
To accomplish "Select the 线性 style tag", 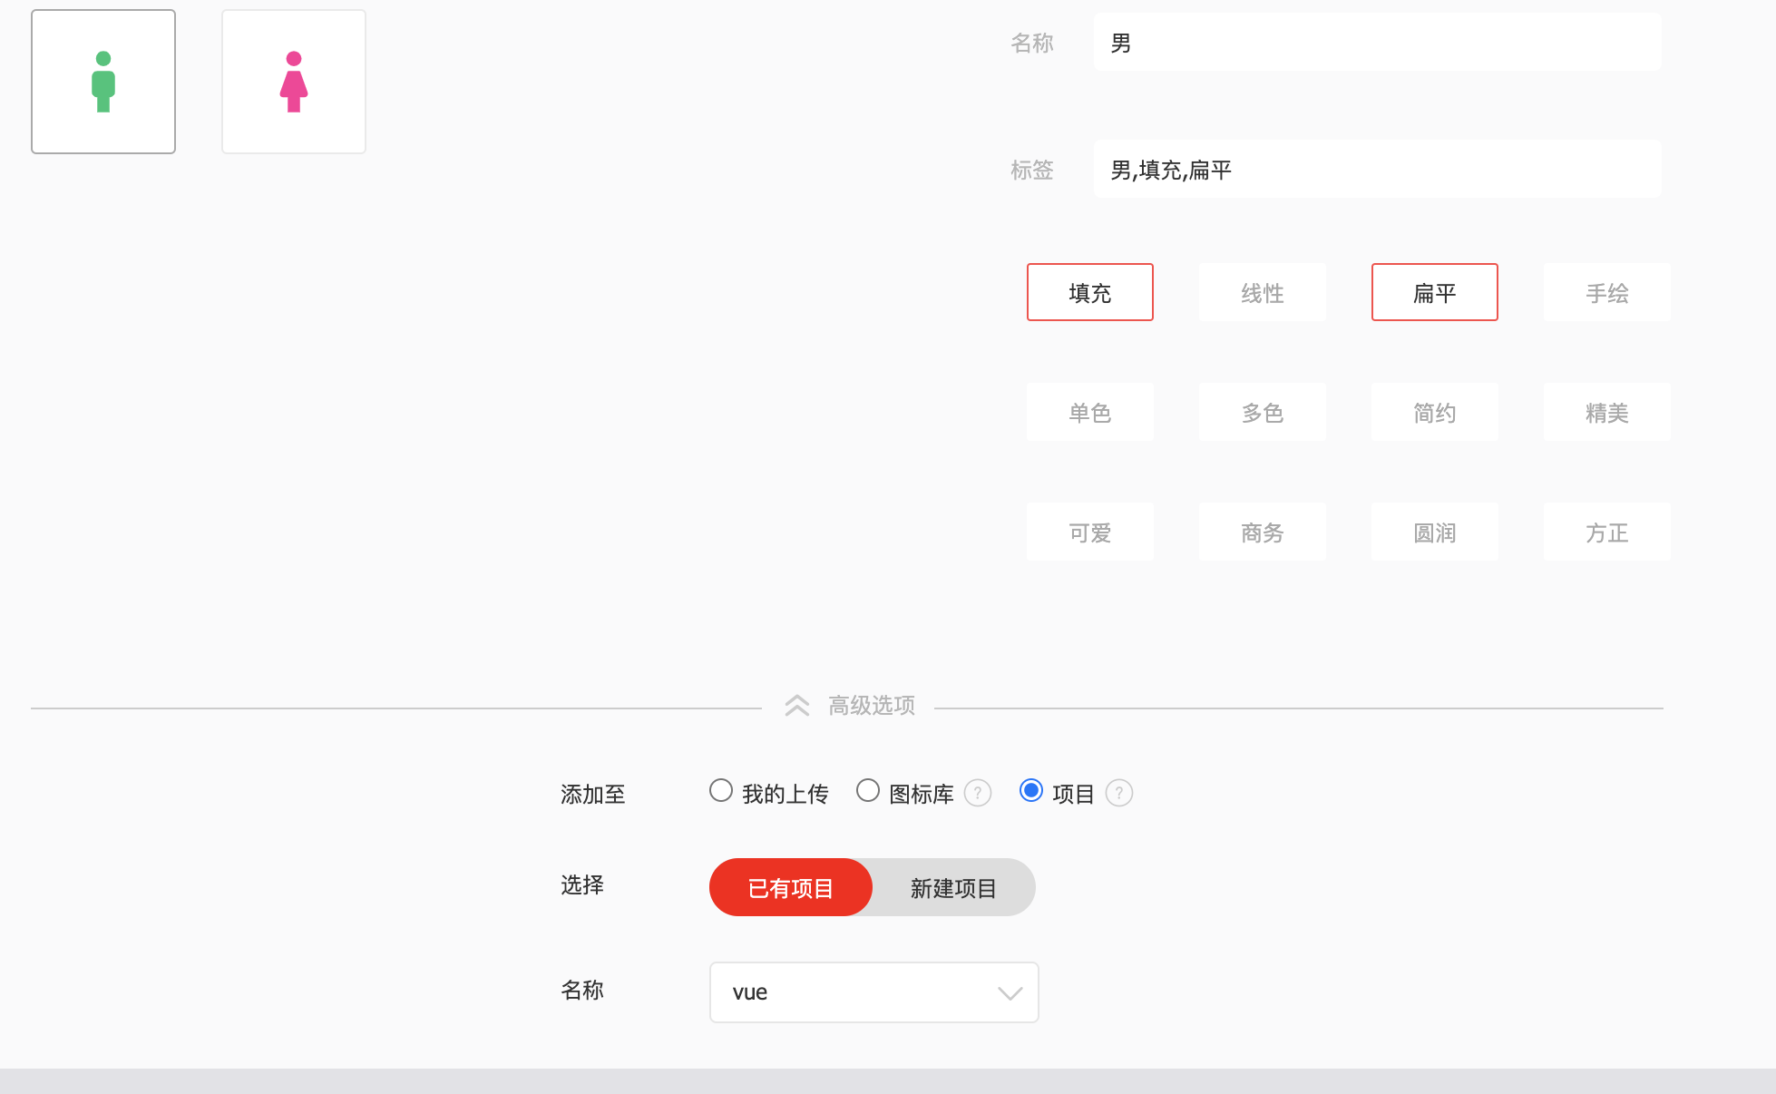I will click(1262, 292).
